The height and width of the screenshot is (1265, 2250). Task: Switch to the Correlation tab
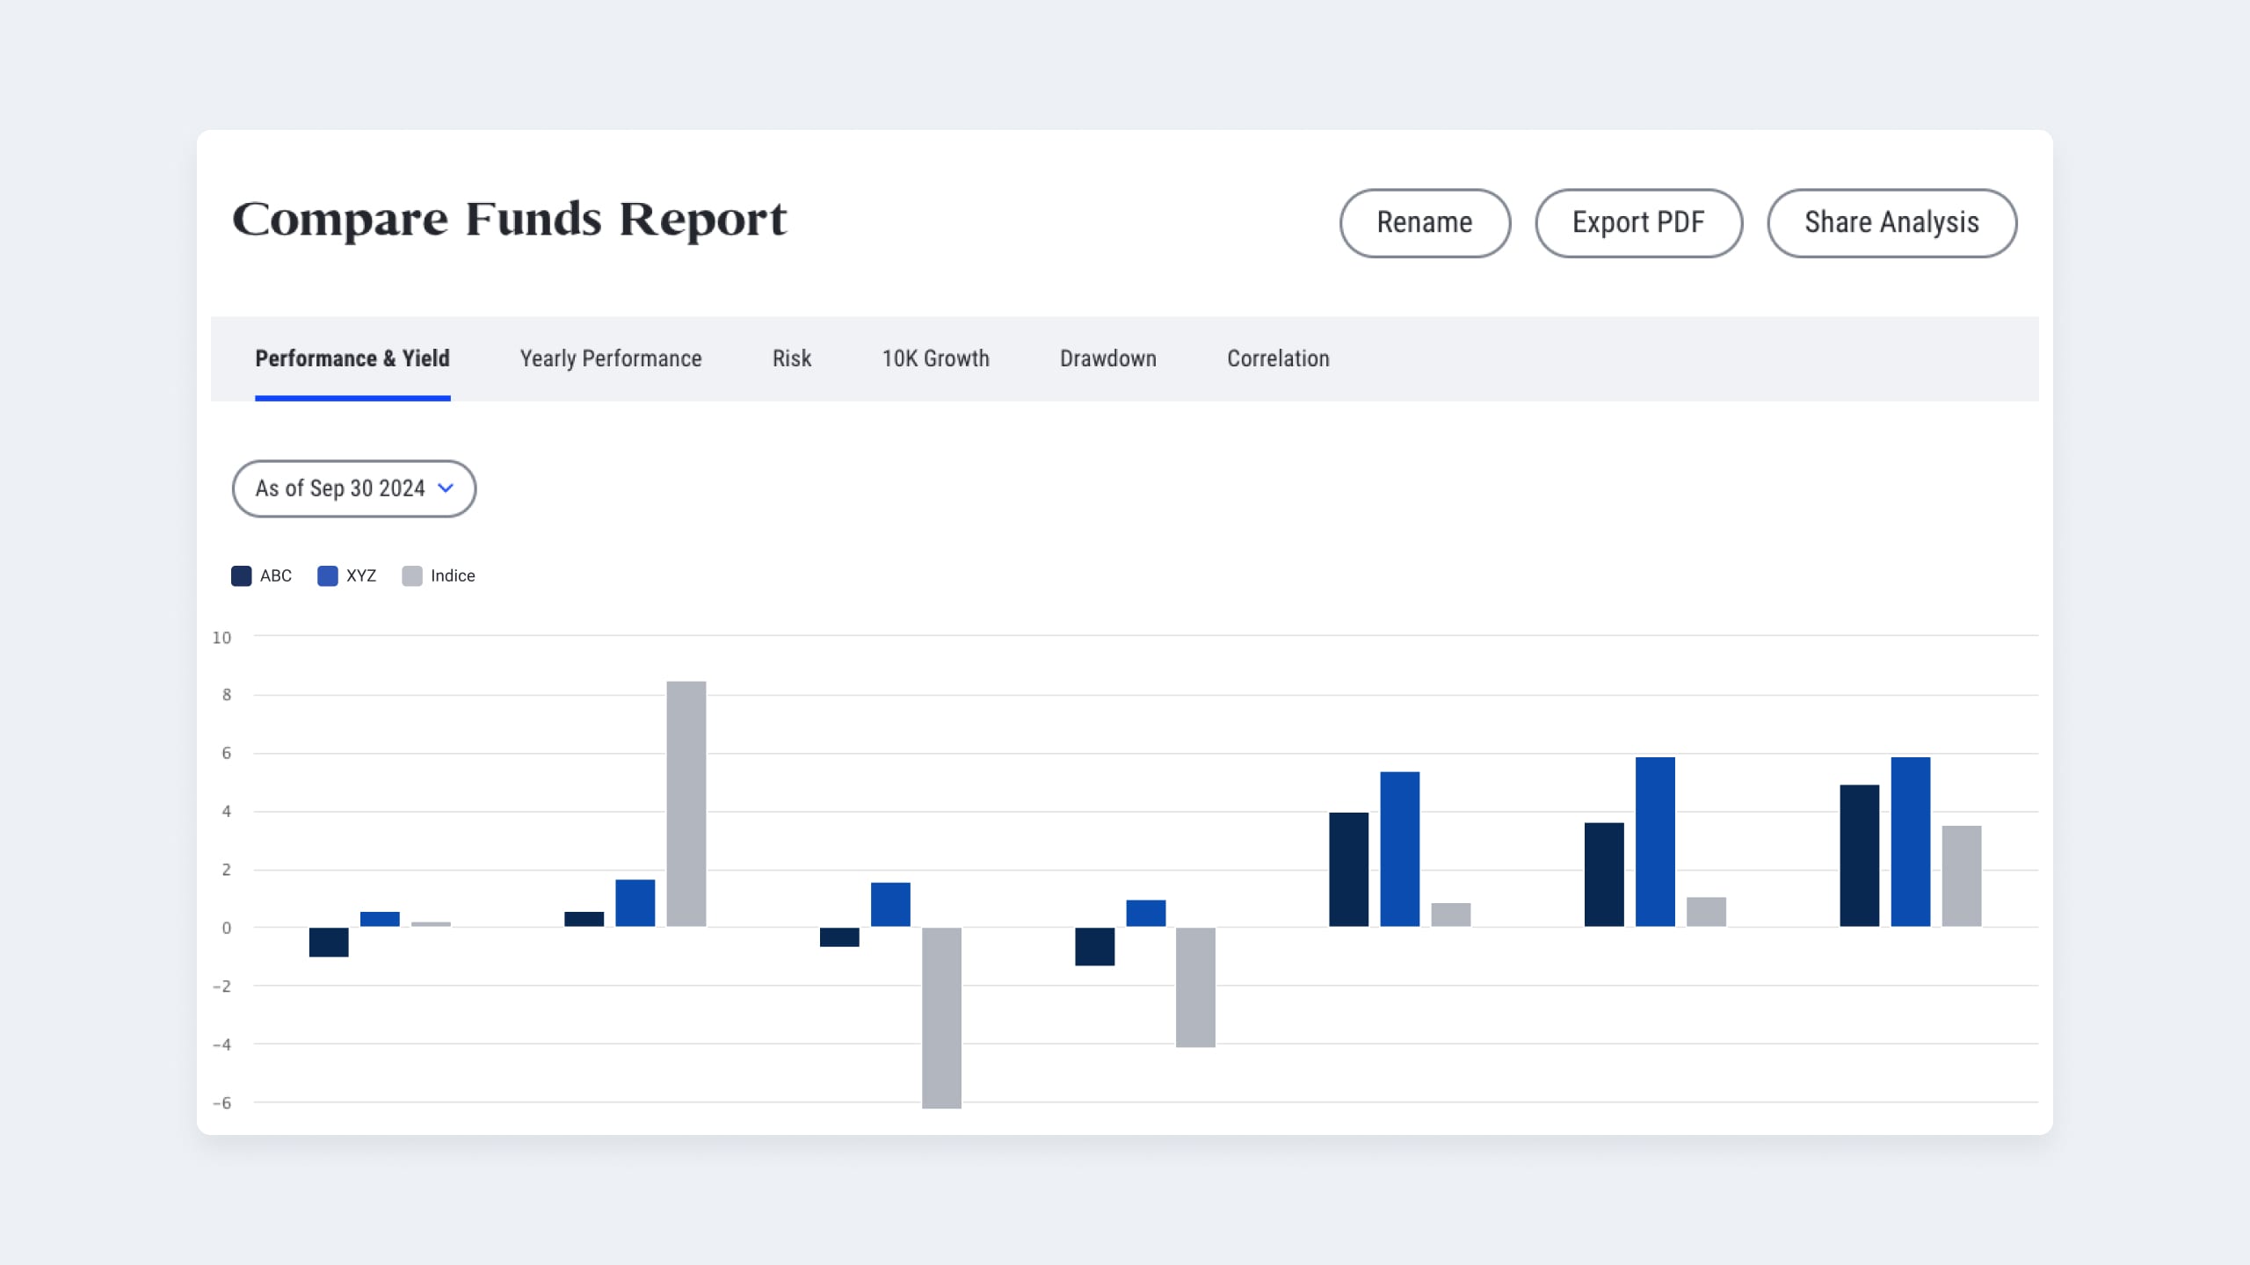point(1278,358)
